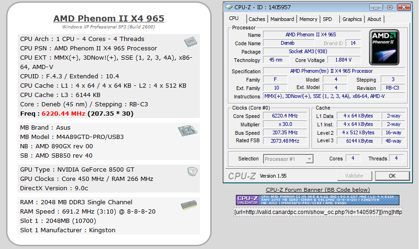Viewport: 419px width, 249px height.
Task: Click the OK button in CPU-Z
Action: pos(392,176)
